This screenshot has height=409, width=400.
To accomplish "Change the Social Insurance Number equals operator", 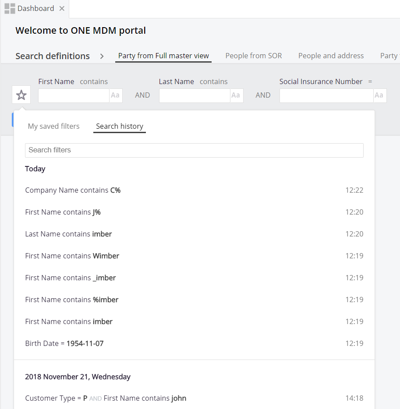I will click(370, 81).
